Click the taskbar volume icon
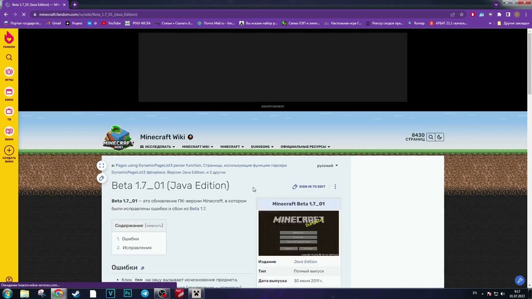 point(502,294)
